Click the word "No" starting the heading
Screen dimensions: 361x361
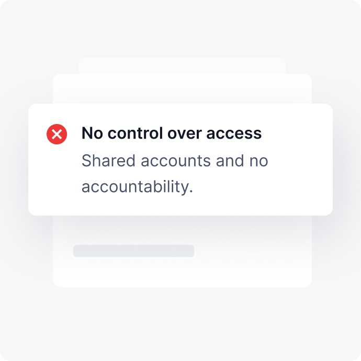tap(92, 133)
